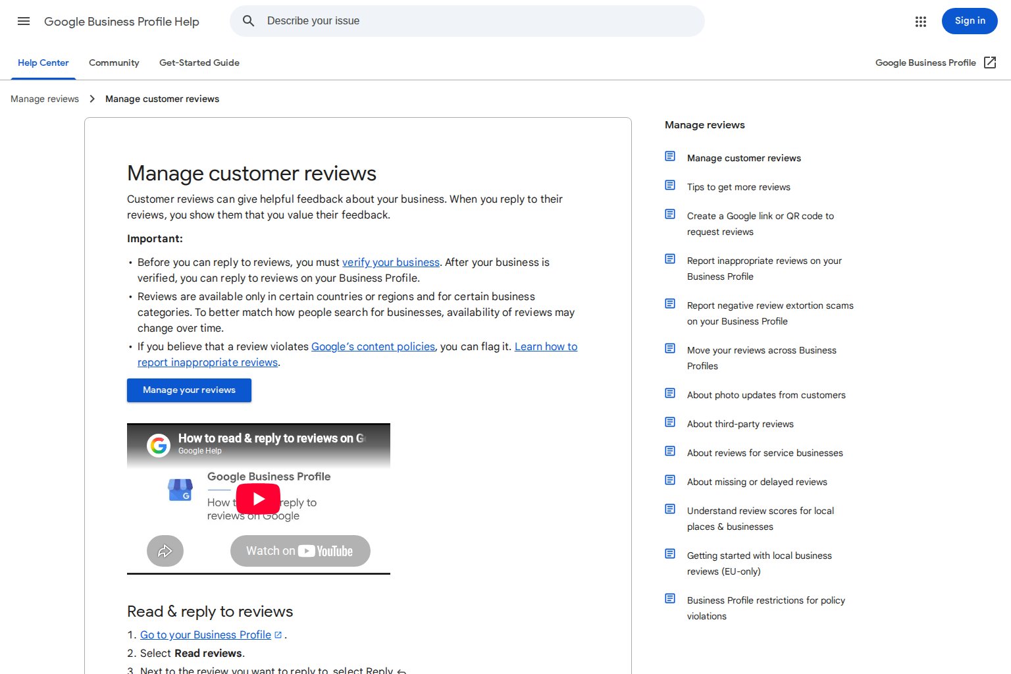
Task: Click article icon beside About reviews for service businesses
Action: click(670, 451)
